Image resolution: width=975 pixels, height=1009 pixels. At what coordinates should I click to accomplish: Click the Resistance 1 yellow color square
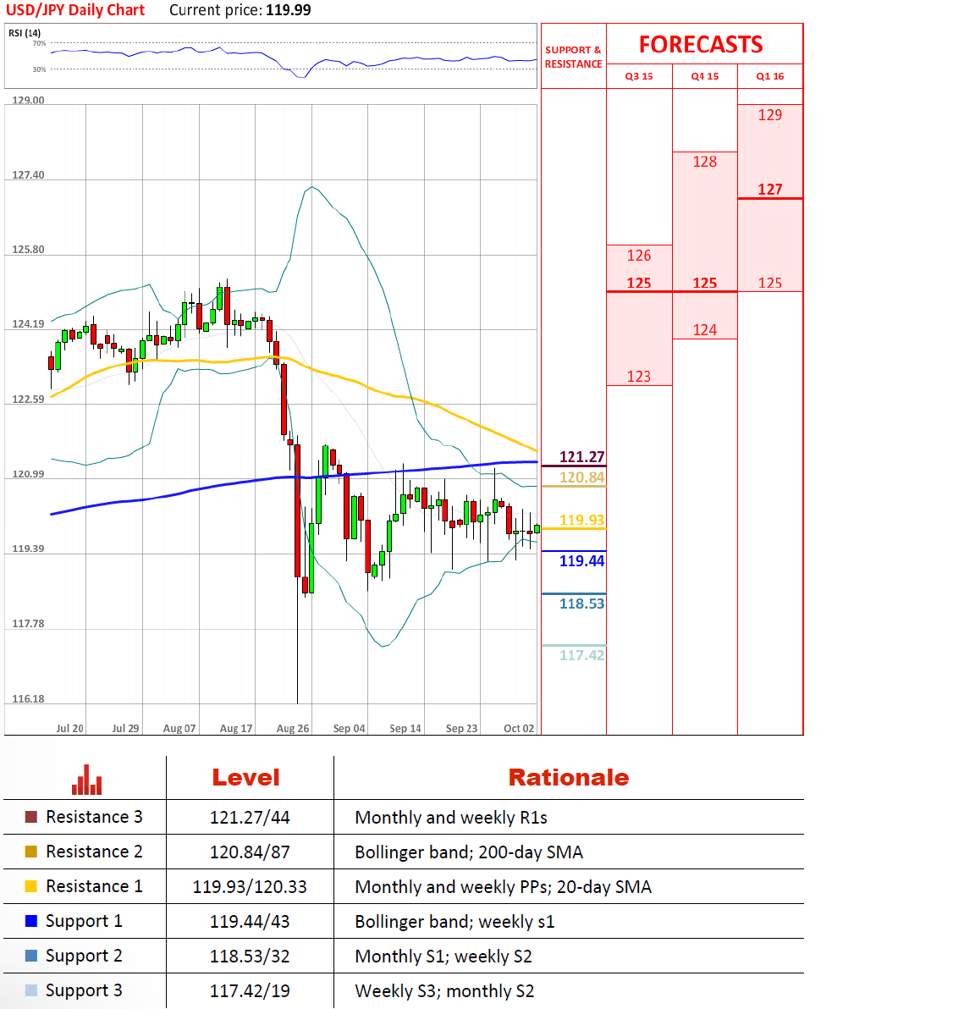[x=30, y=886]
